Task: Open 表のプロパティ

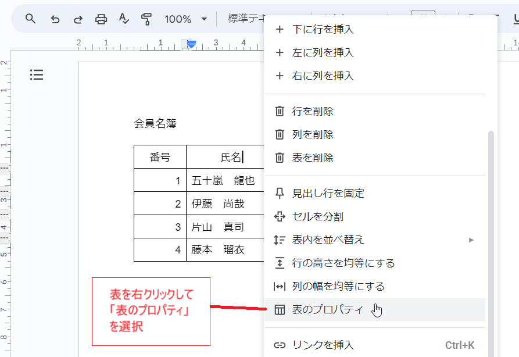Action: click(375, 310)
